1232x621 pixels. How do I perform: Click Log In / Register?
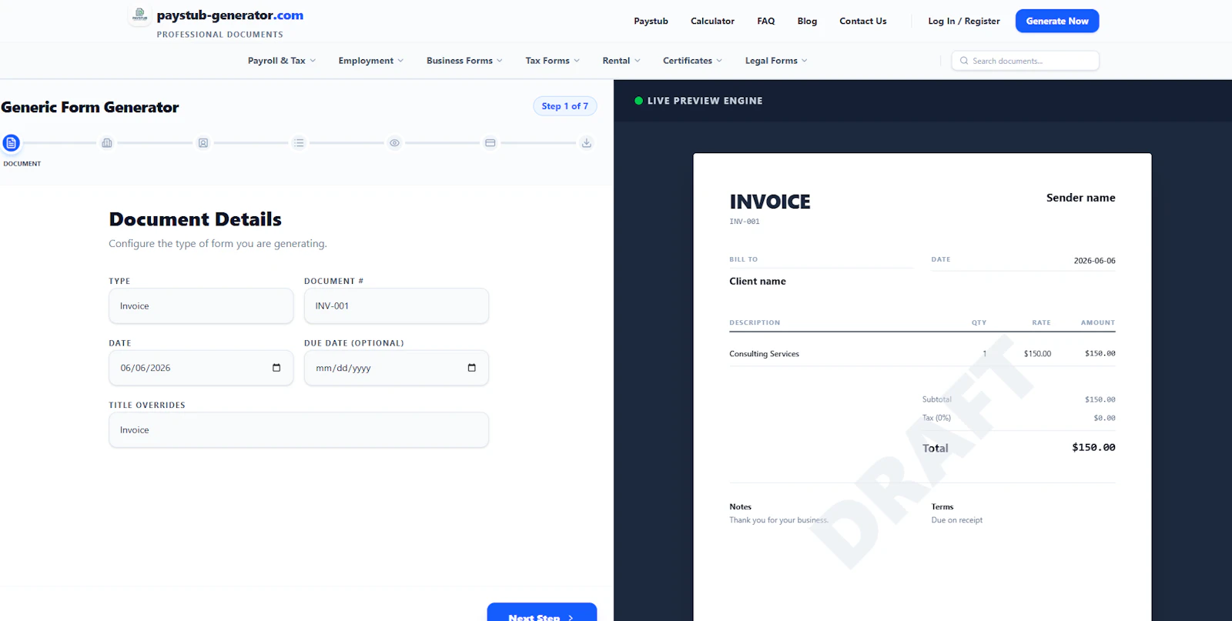(x=964, y=22)
